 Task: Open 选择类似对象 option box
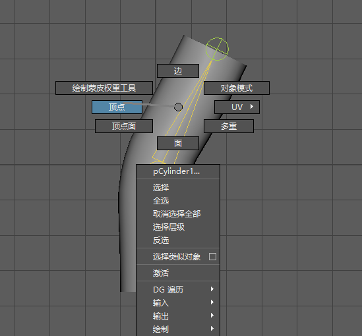tap(212, 257)
